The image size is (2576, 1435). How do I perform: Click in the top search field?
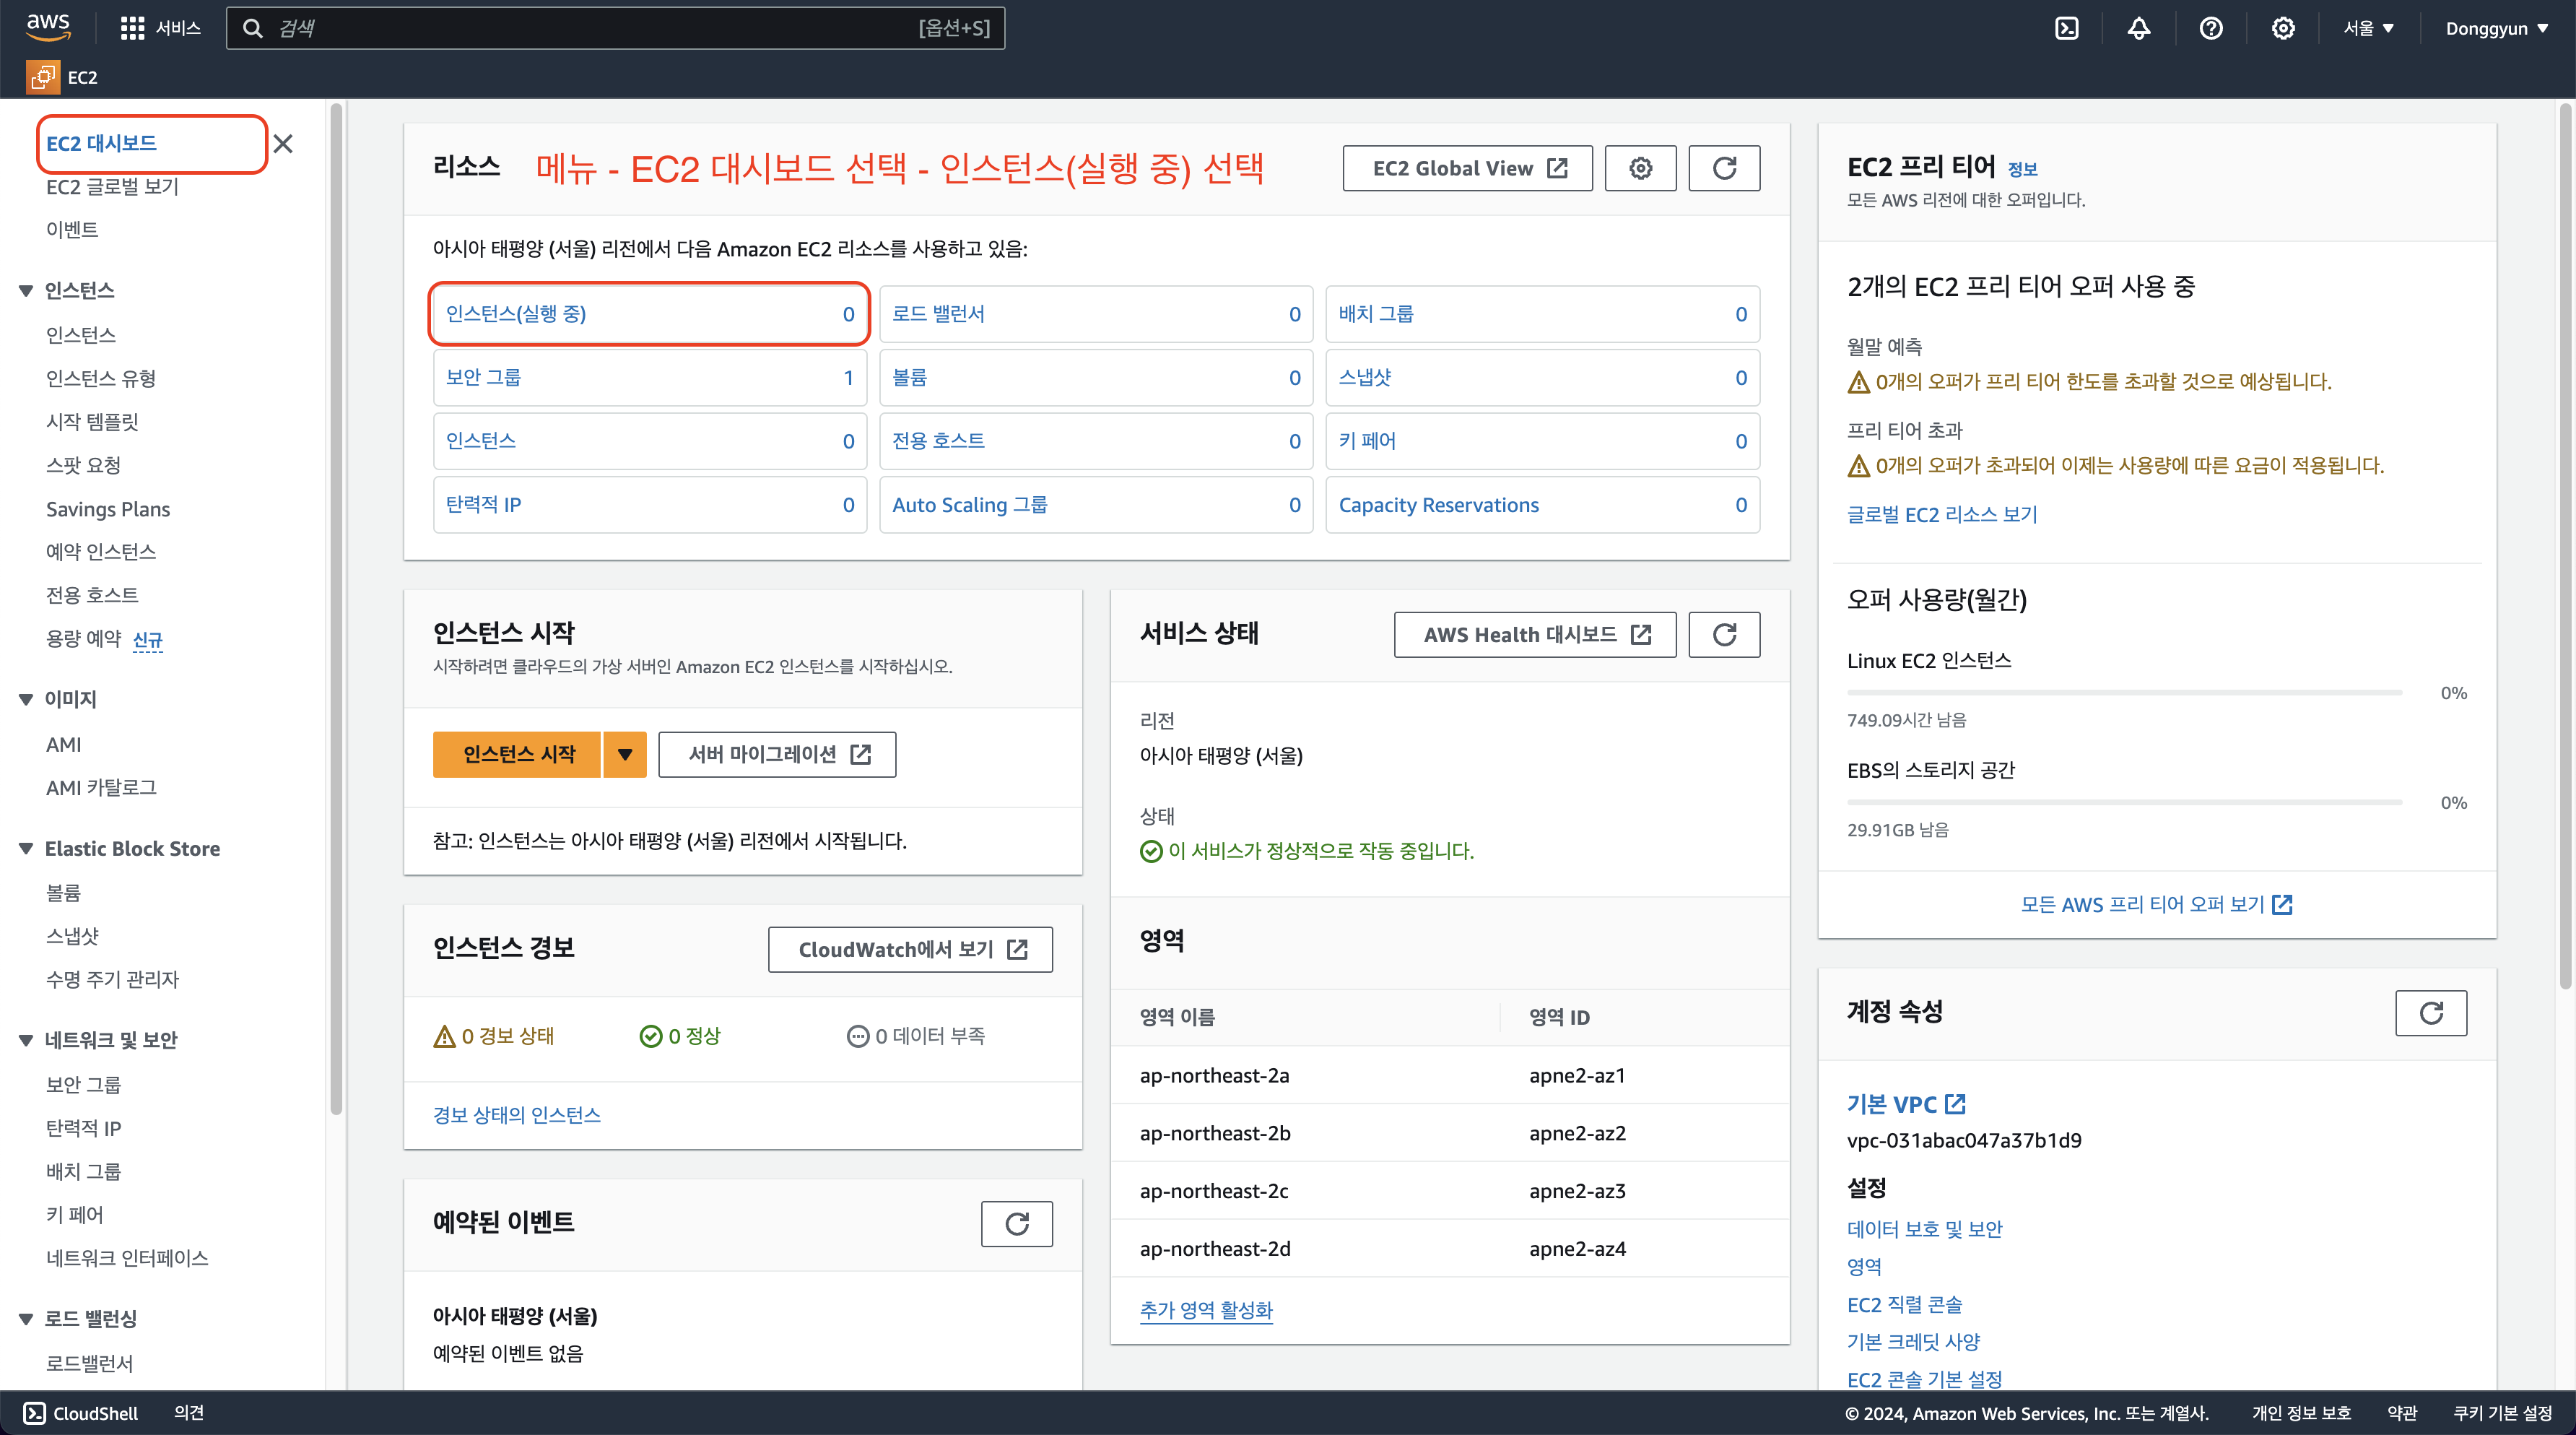click(600, 28)
